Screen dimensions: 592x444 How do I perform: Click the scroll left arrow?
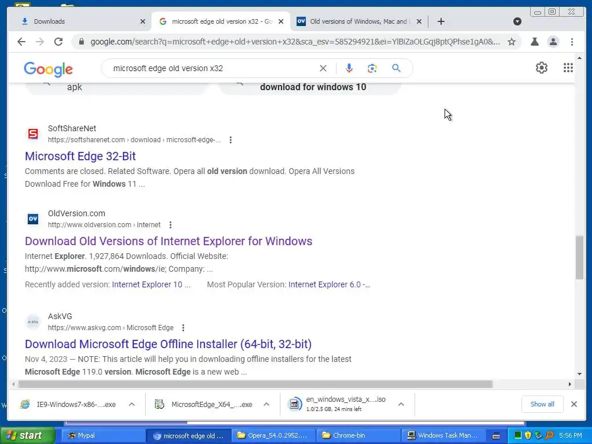13,384
